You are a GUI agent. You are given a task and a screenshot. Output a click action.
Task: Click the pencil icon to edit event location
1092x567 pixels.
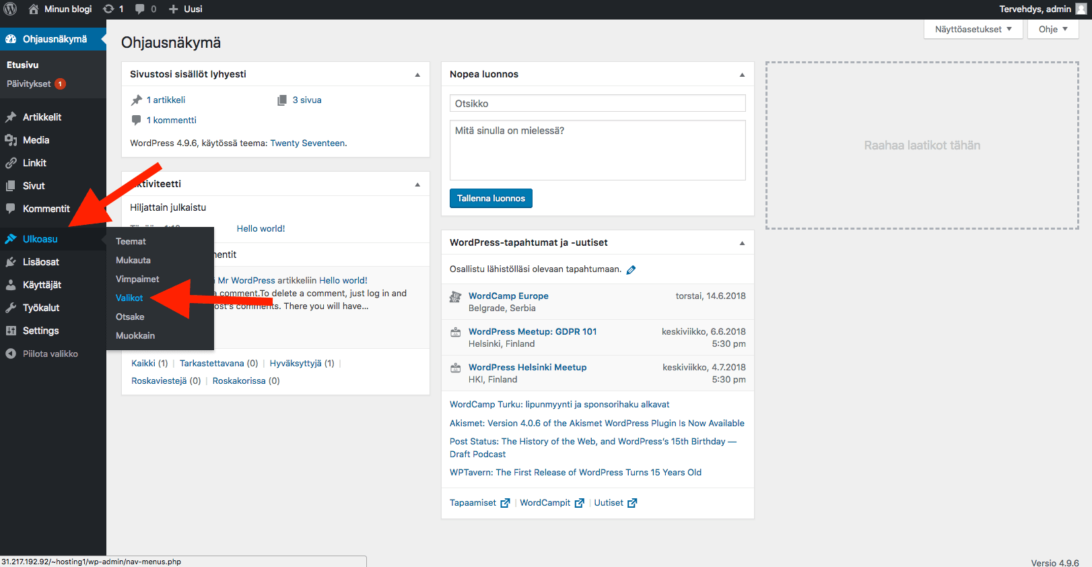click(x=631, y=269)
